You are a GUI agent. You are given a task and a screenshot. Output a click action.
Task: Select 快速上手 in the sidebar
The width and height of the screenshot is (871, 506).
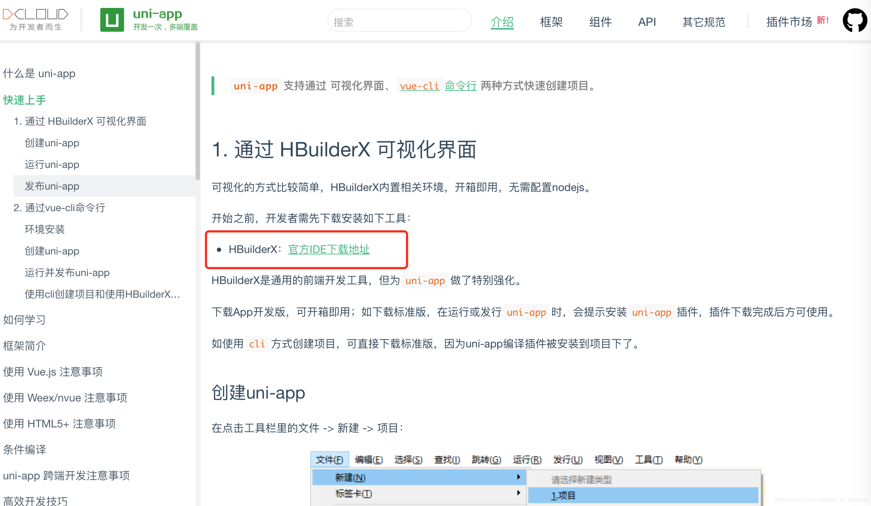click(24, 100)
